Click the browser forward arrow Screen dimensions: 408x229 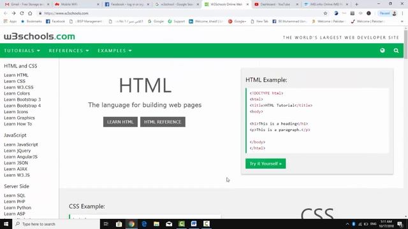[x=13, y=13]
